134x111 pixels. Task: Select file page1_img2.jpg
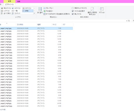click(x=36, y=31)
